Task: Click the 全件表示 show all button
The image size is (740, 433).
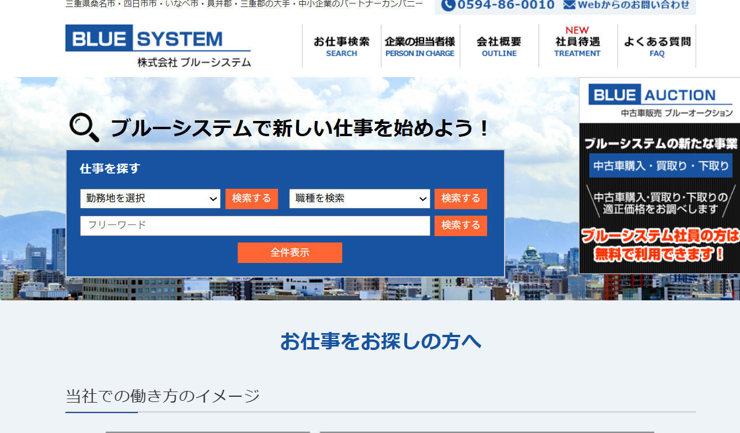Action: [290, 252]
